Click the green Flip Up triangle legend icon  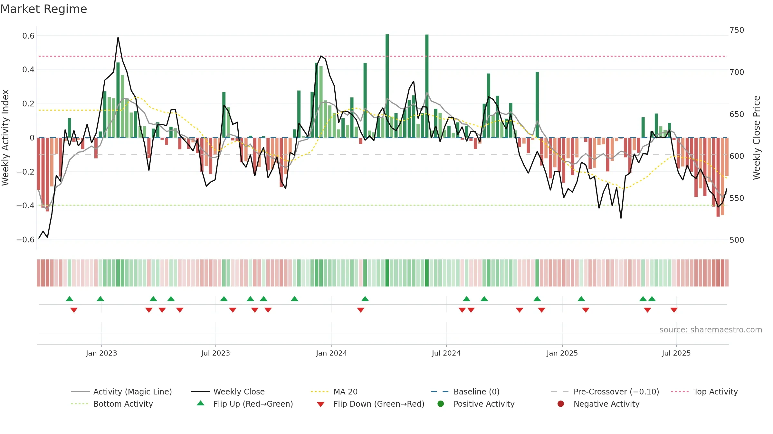click(201, 403)
